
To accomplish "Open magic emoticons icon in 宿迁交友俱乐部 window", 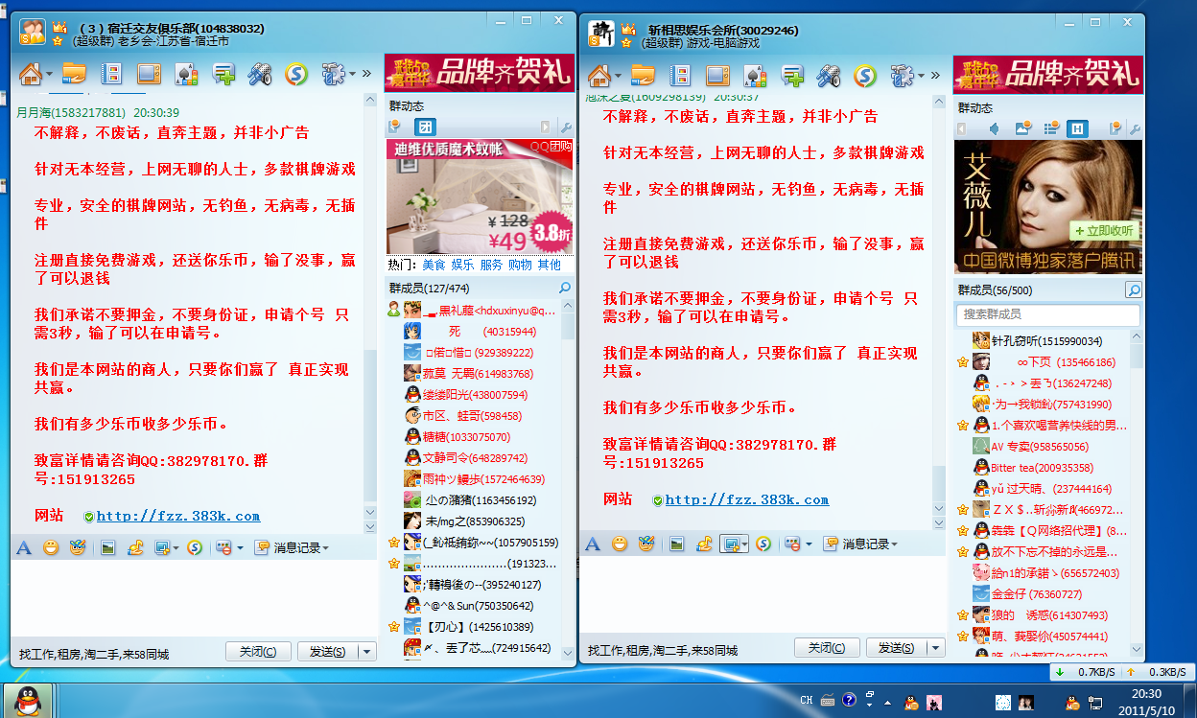I will pos(77,547).
